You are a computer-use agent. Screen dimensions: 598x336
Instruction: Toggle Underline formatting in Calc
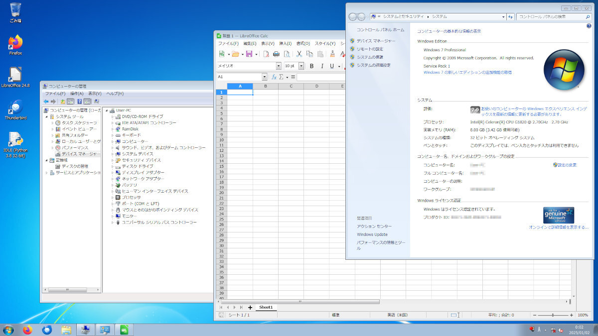[331, 66]
